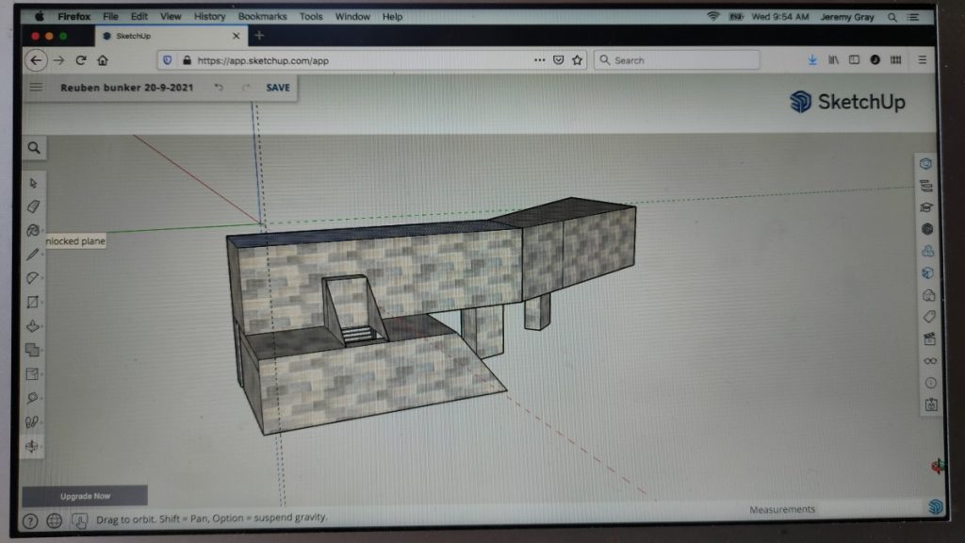Image resolution: width=965 pixels, height=543 pixels.
Task: Open the Apple menu
Action: pyautogui.click(x=40, y=17)
